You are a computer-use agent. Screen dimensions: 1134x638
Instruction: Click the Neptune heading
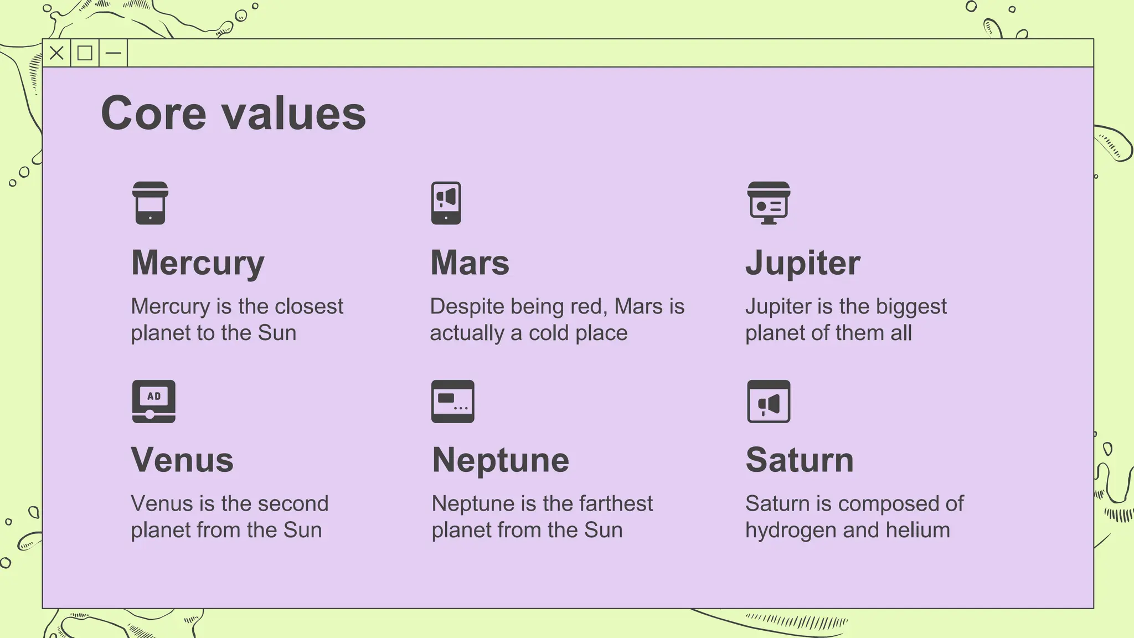(501, 461)
